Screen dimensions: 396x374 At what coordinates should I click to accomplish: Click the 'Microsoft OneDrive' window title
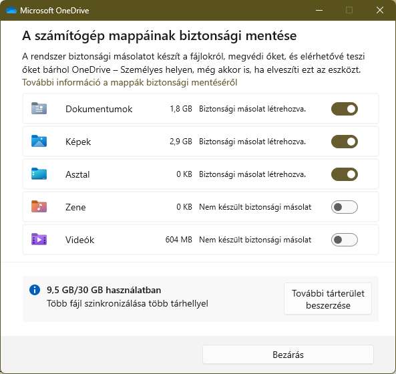tap(55, 11)
